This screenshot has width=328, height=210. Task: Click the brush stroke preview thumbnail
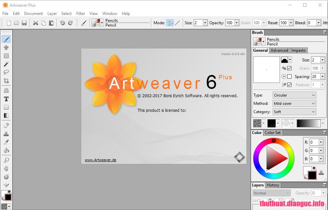tap(266, 69)
